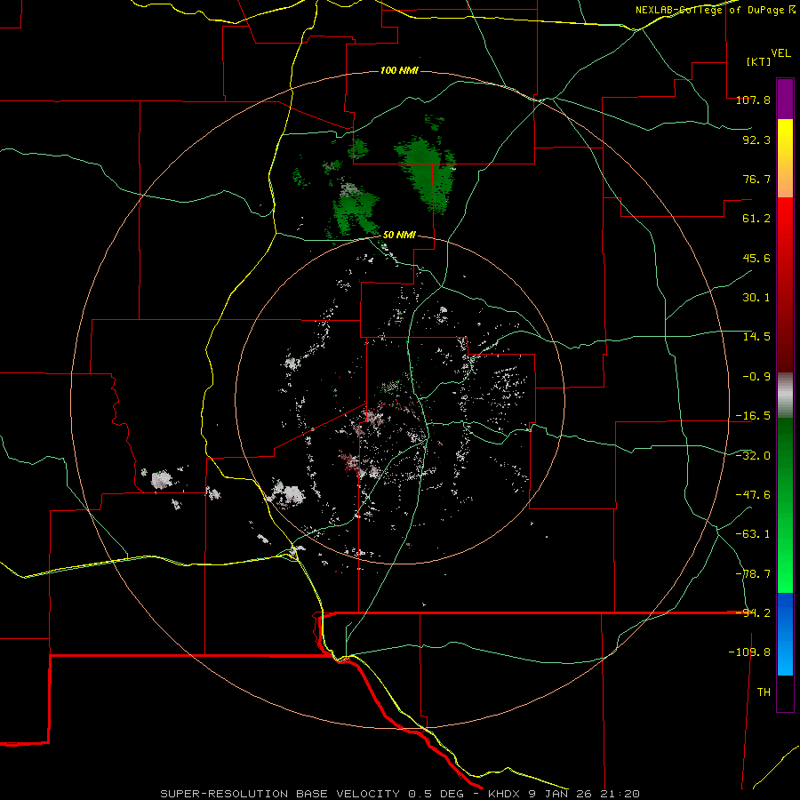Select the -63.1 legend value

coord(753,534)
